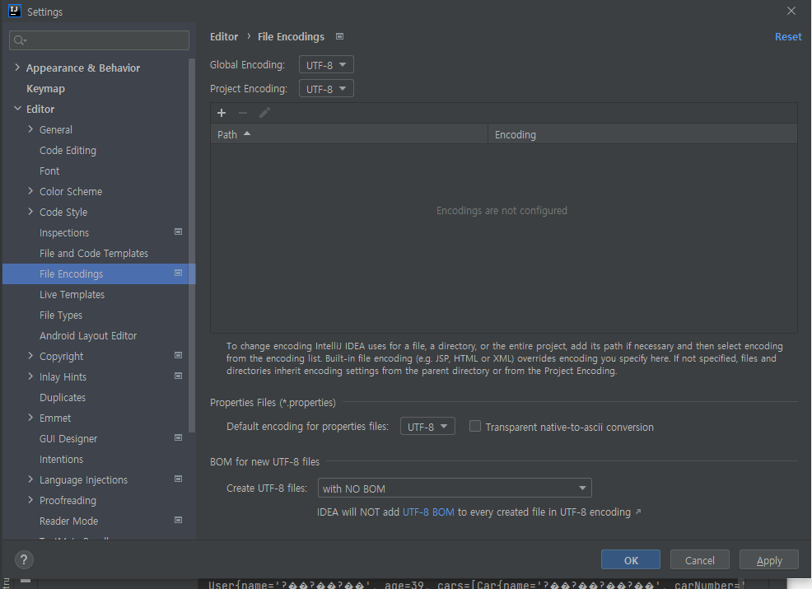Click the remove path minus icon
The width and height of the screenshot is (812, 589).
pyautogui.click(x=243, y=113)
